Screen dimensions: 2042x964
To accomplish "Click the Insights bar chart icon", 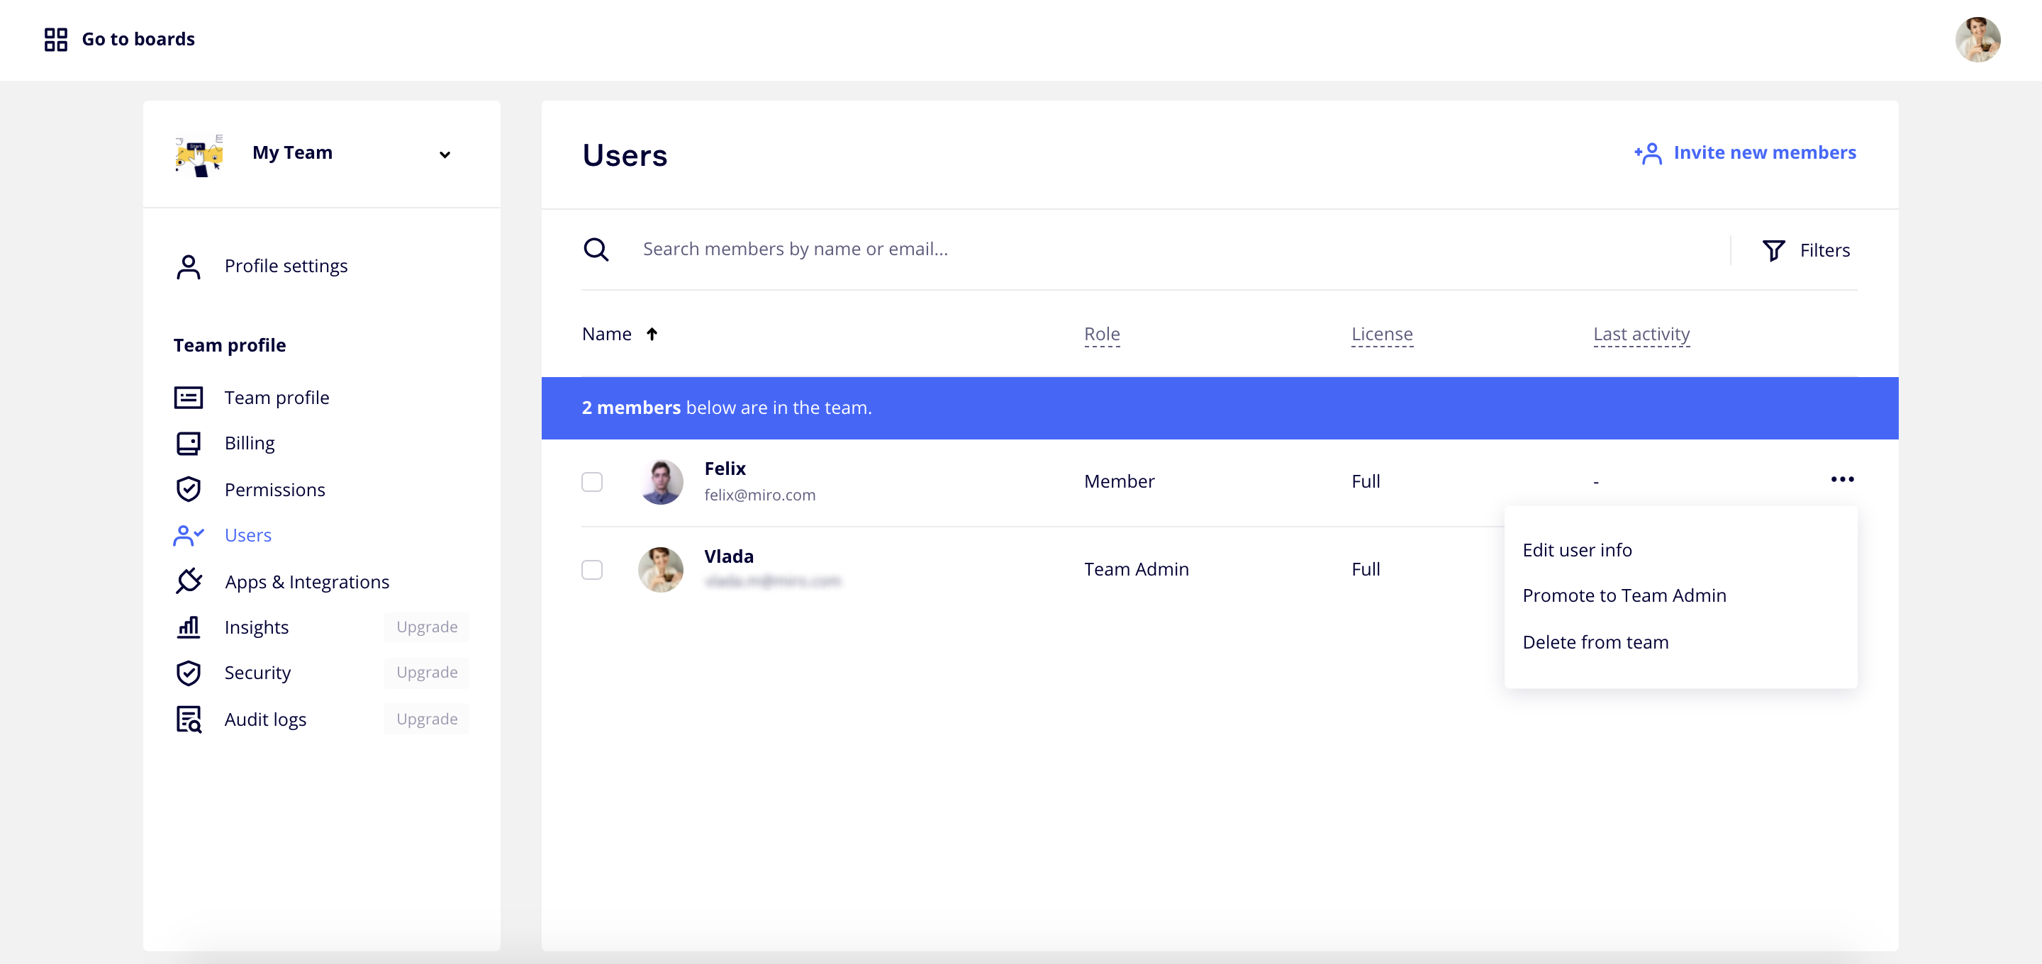I will coord(188,627).
